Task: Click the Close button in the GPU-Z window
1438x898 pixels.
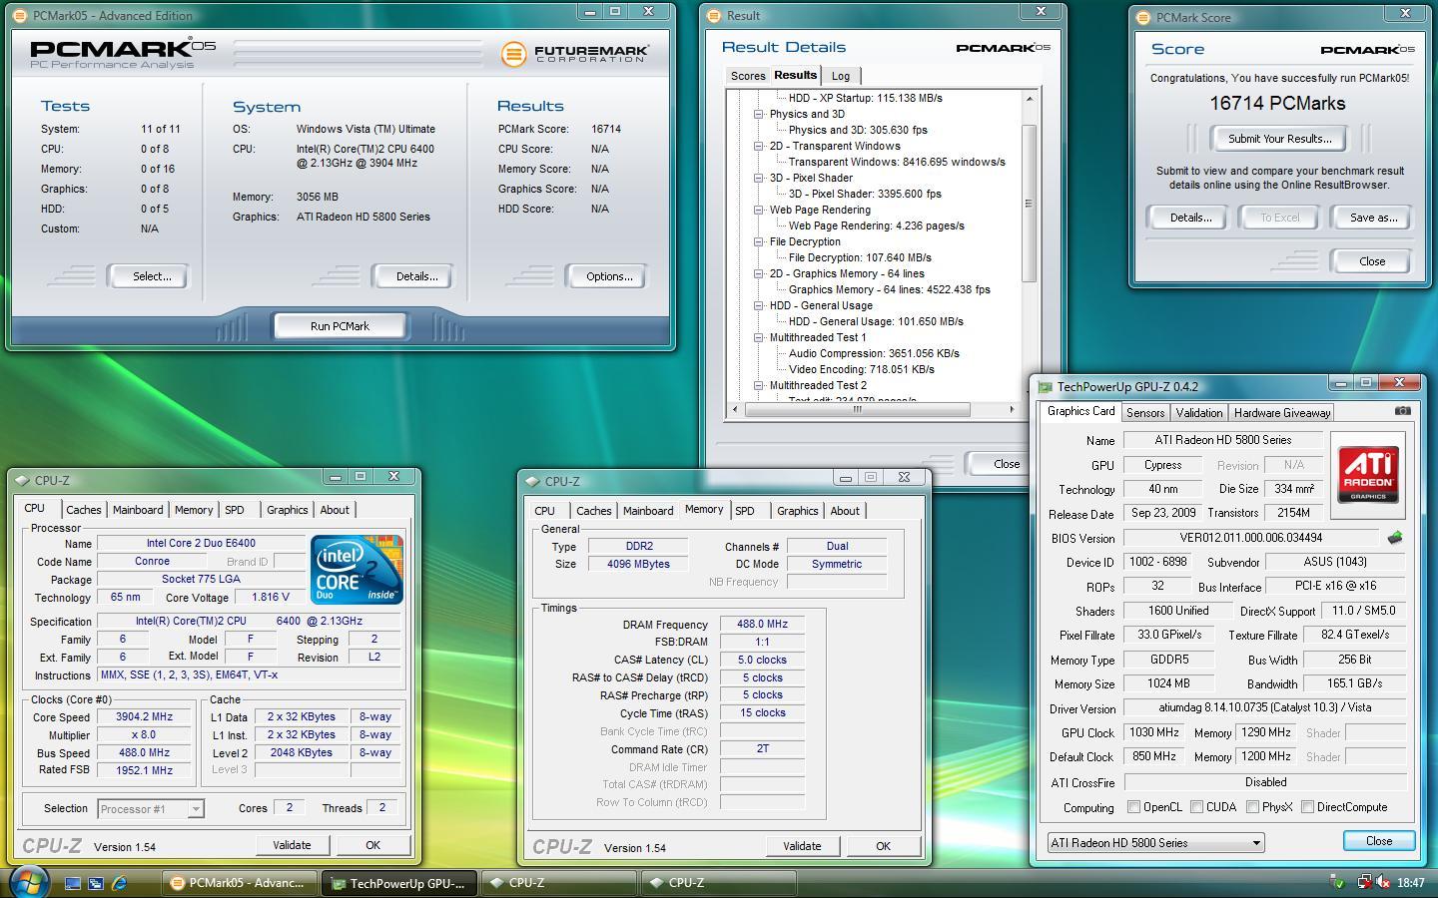Action: tap(1379, 841)
